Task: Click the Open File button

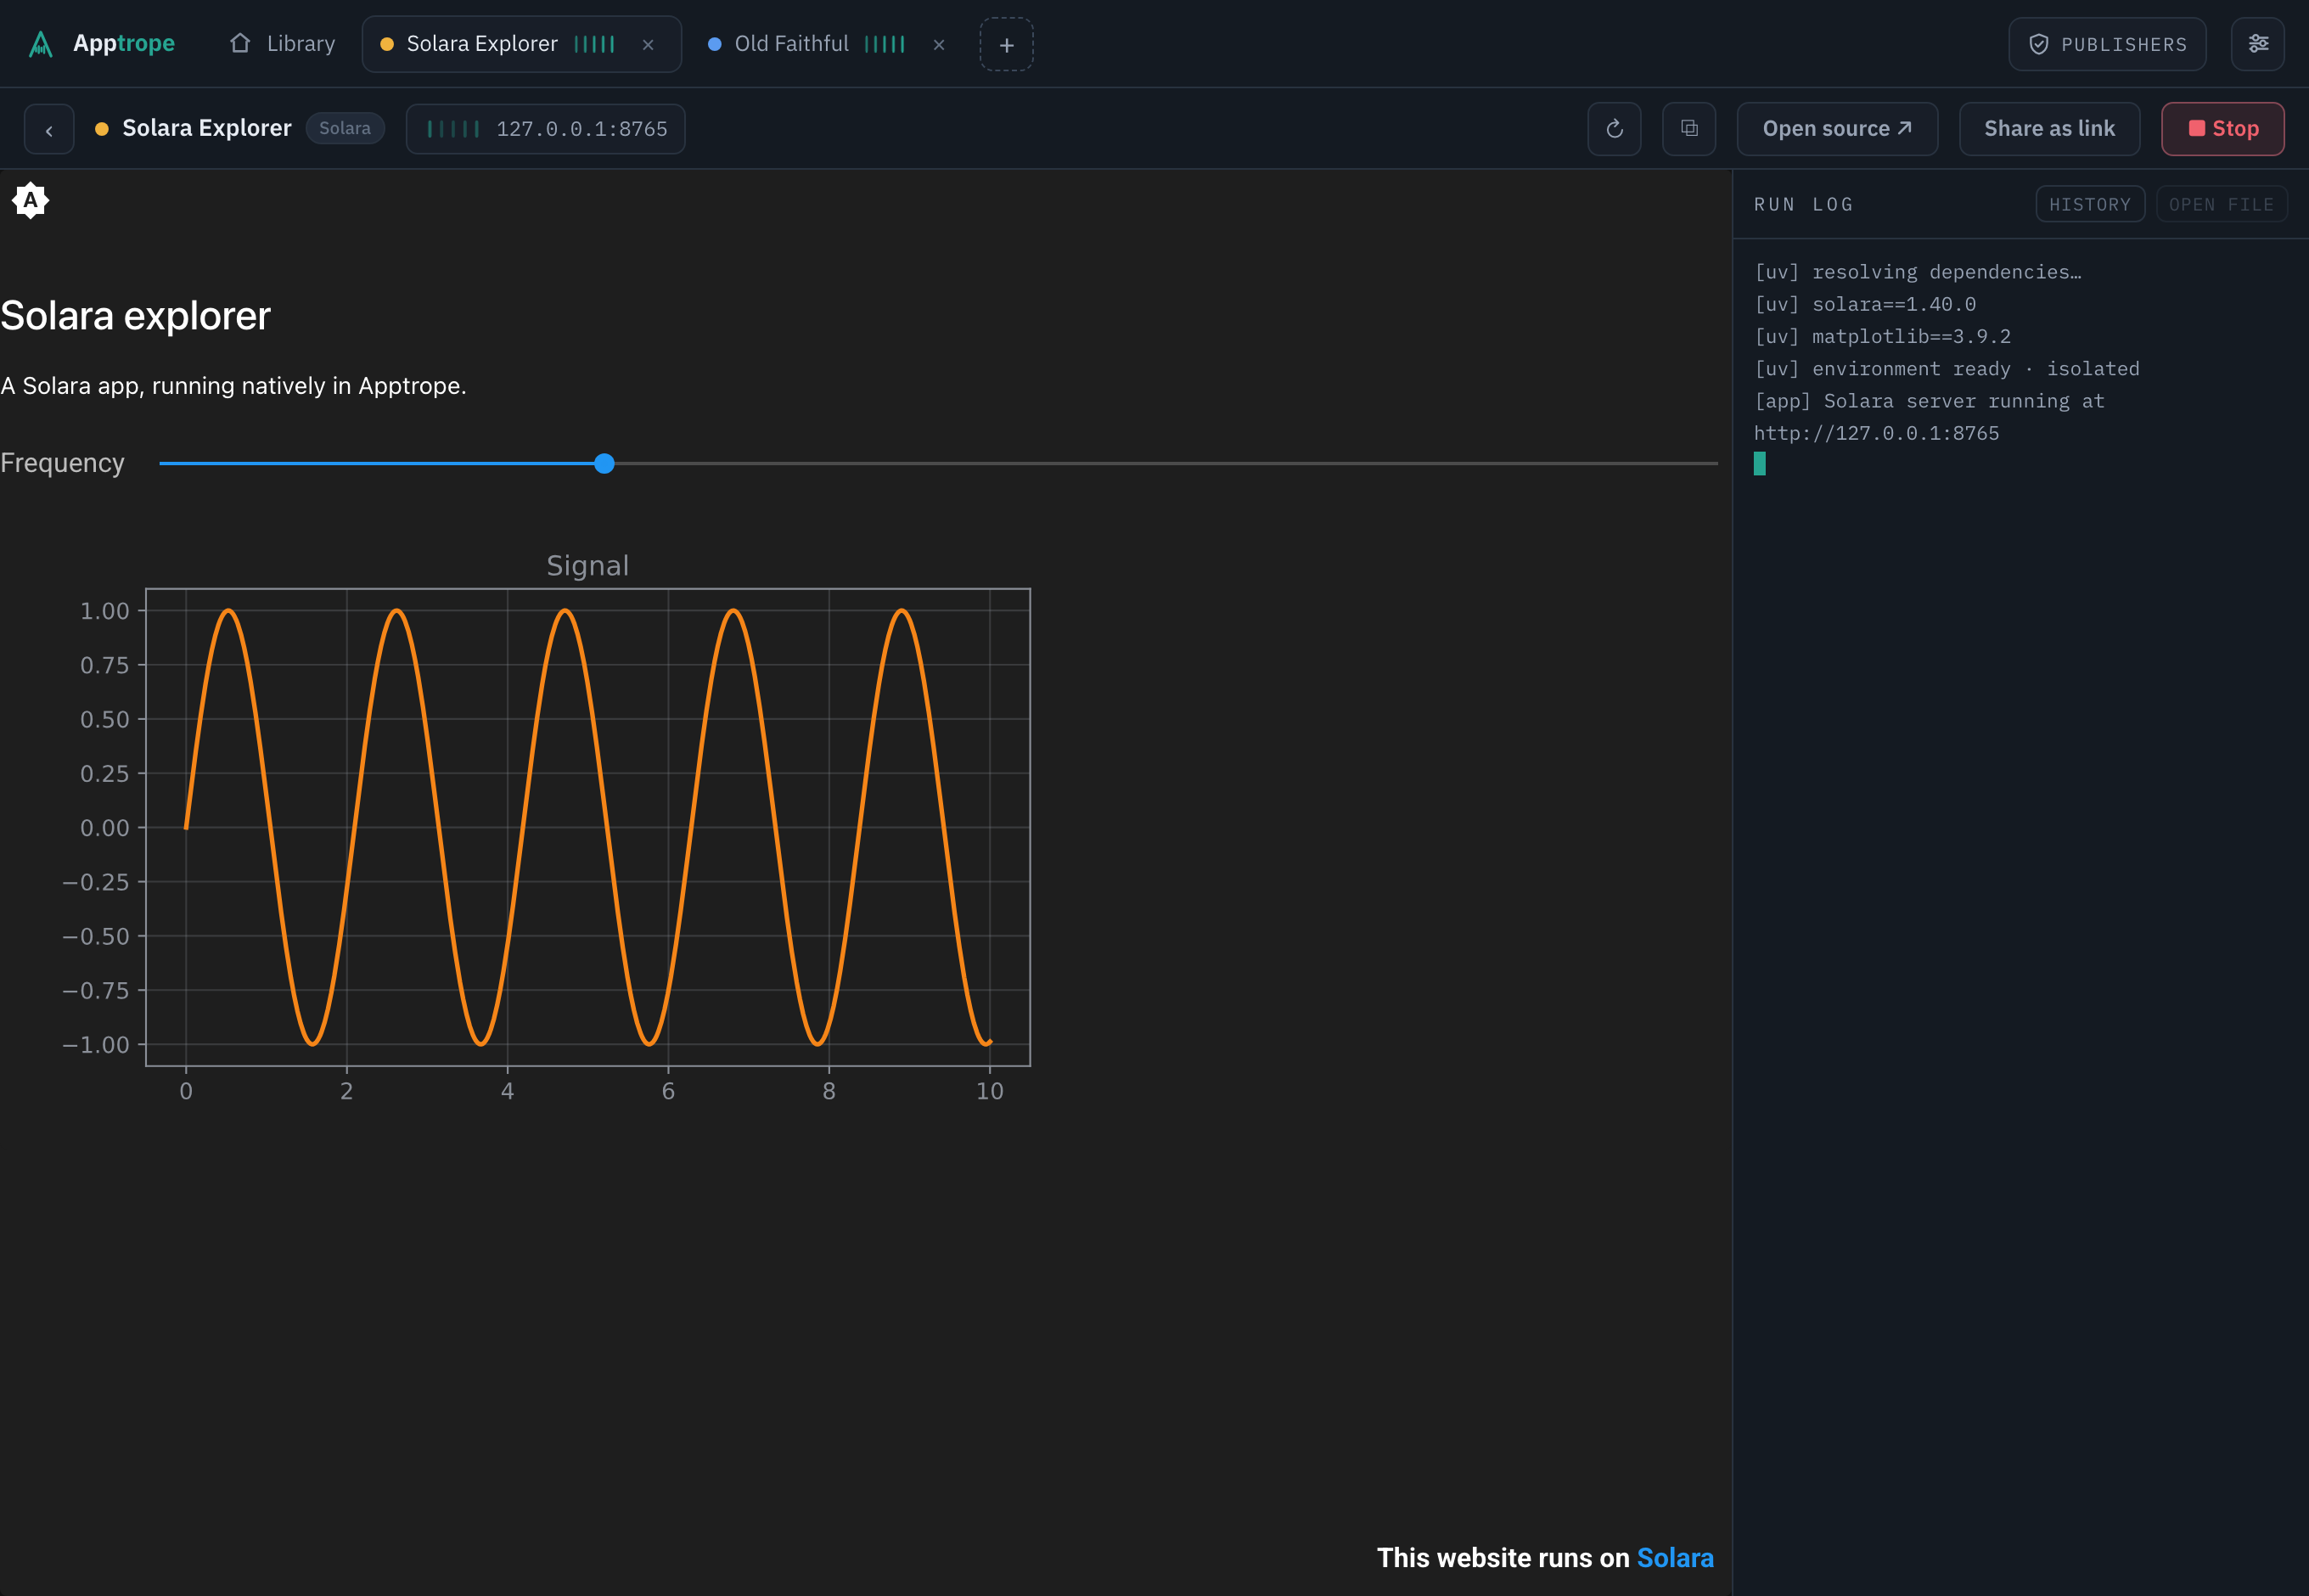Action: pyautogui.click(x=2221, y=204)
